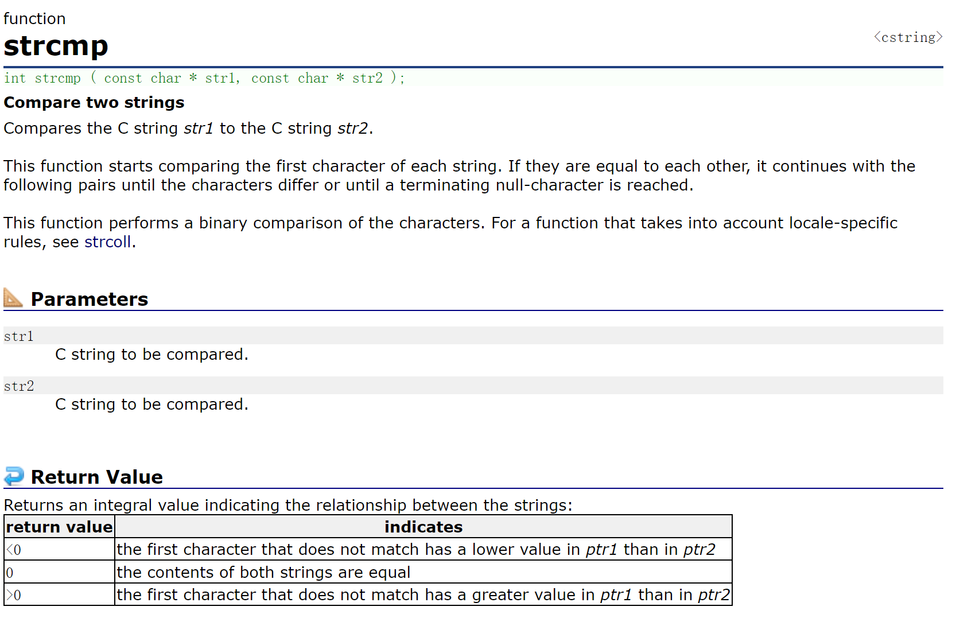The image size is (956, 622).
Task: Click the 'indicates' table header
Action: click(x=423, y=527)
